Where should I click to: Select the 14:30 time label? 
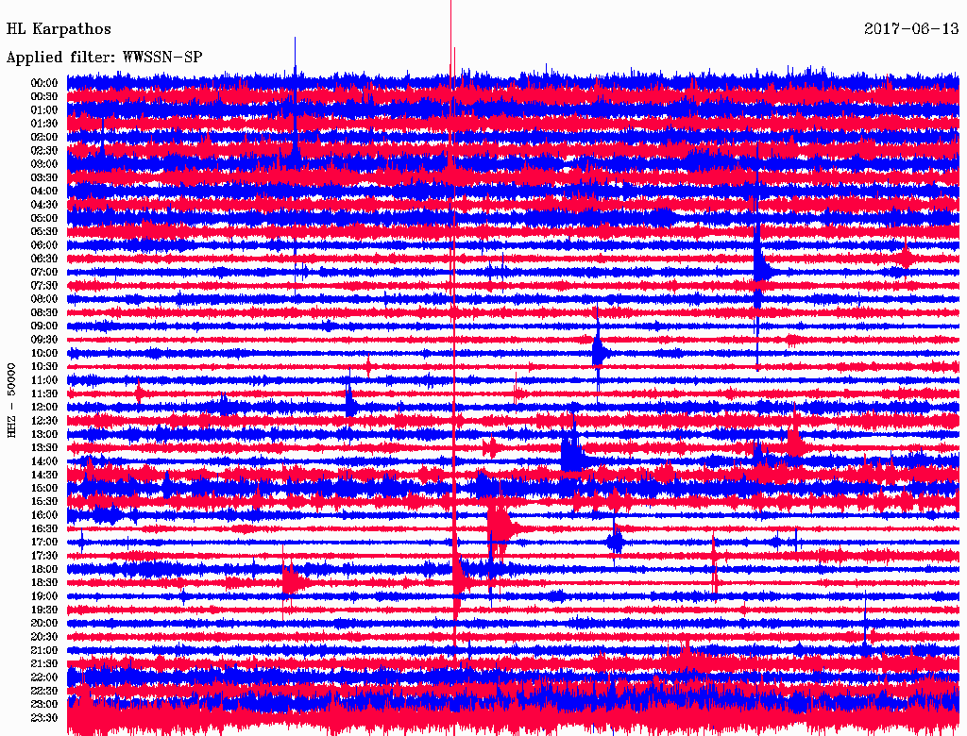point(44,476)
